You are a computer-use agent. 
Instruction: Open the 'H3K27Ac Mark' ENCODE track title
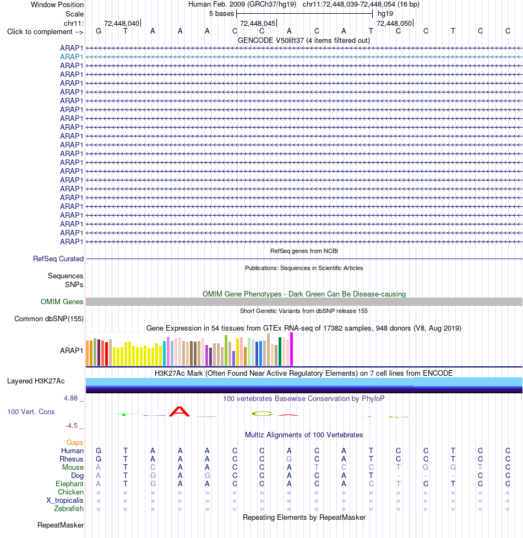pos(304,374)
